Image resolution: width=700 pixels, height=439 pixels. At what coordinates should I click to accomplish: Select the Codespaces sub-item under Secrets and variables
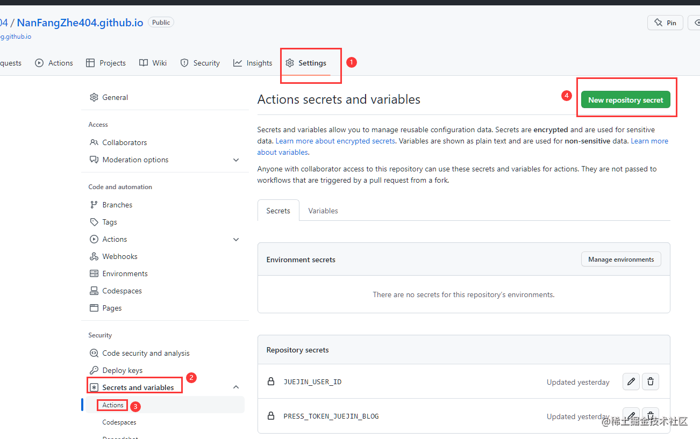click(165, 422)
